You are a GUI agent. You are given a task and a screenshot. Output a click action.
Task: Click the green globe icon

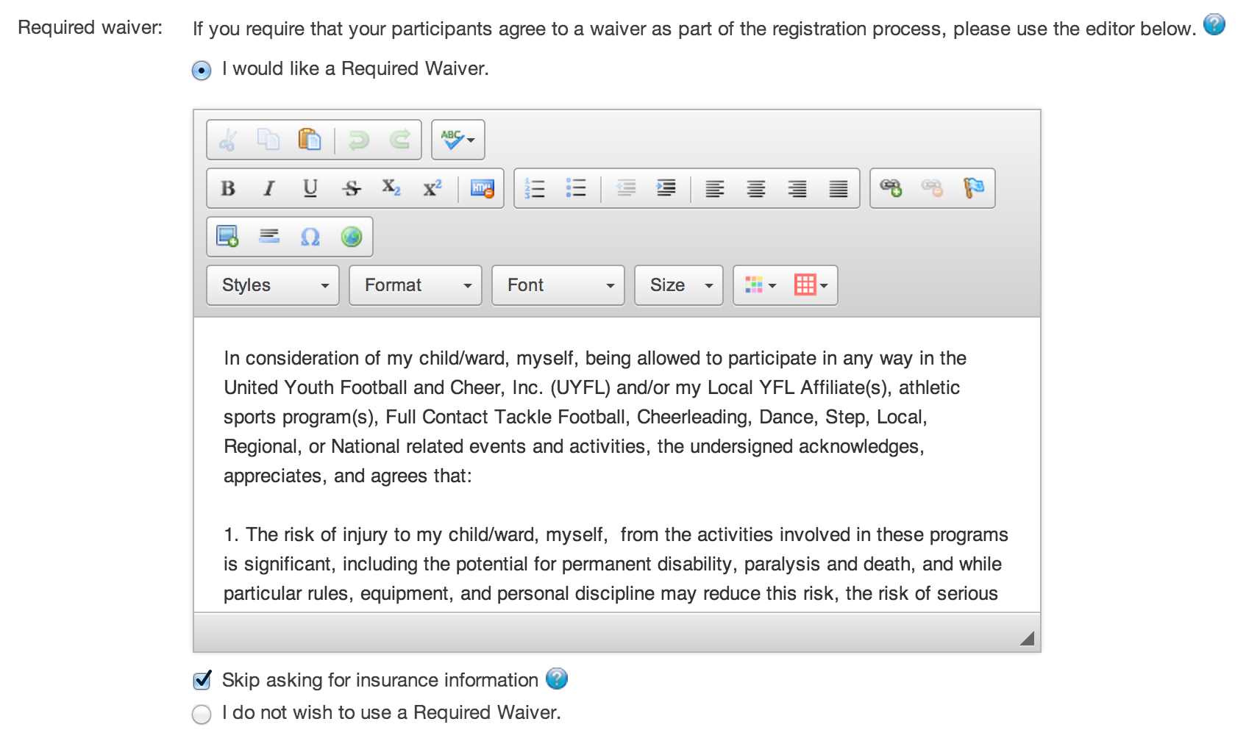(x=352, y=237)
